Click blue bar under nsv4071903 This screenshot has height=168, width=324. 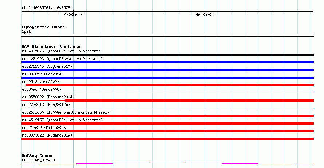[167, 62]
